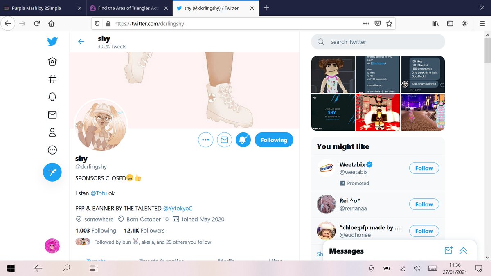Open Firefox Library icon
Viewport: 491px width, 276px height.
click(x=435, y=24)
